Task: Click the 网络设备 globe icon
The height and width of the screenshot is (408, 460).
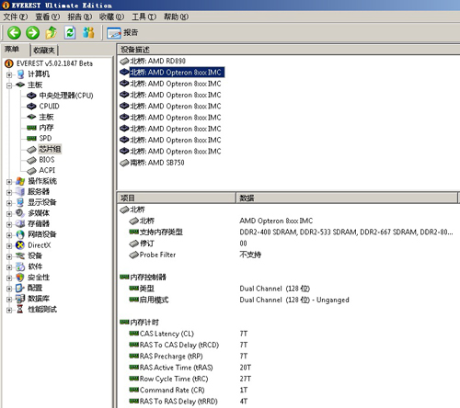Action: (20, 234)
